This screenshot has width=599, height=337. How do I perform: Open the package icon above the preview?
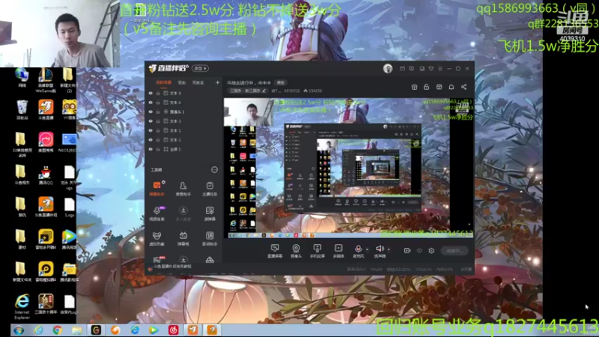coord(439,87)
